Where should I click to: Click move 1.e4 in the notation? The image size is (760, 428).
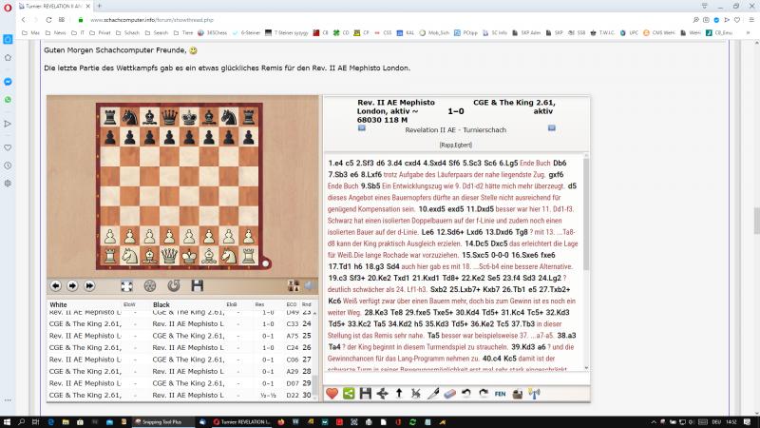(x=335, y=162)
